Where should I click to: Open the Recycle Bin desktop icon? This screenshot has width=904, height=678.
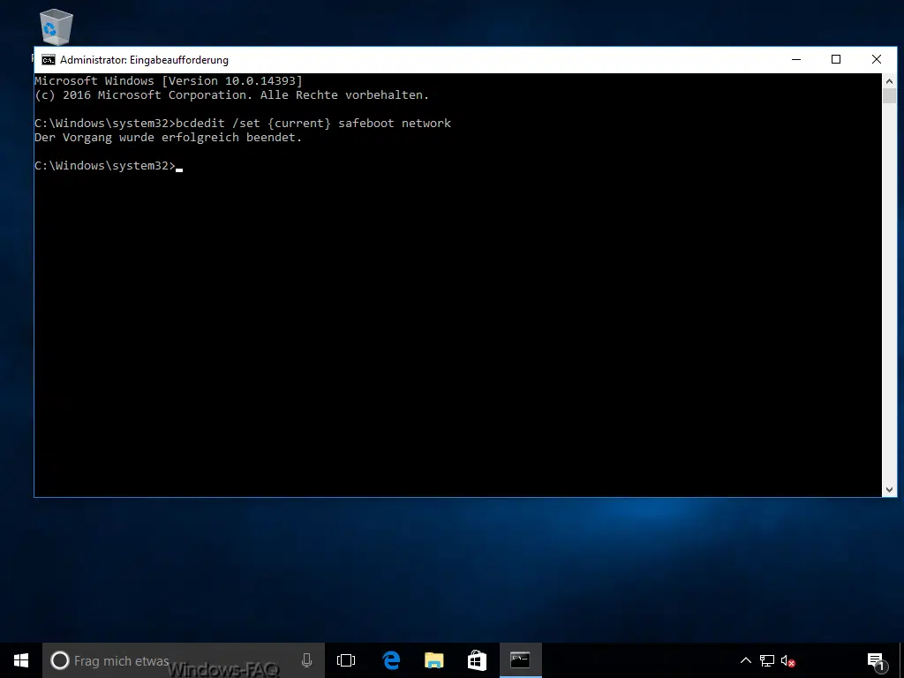56,28
